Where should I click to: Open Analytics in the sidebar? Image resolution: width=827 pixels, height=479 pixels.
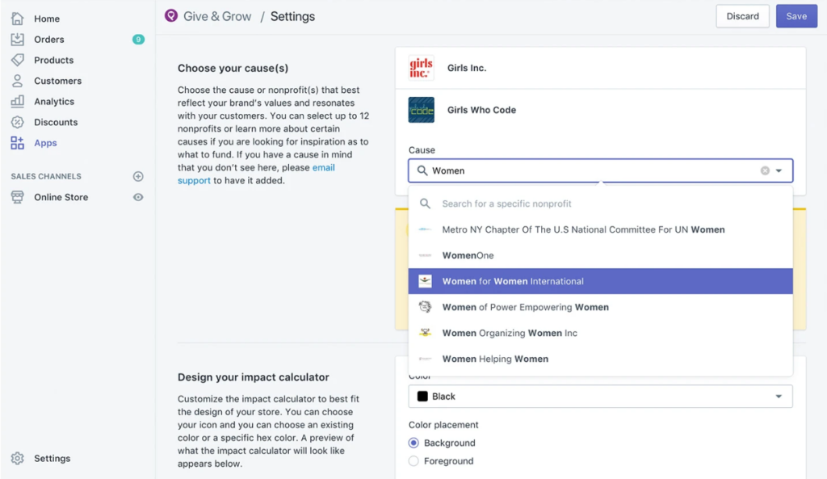[54, 101]
